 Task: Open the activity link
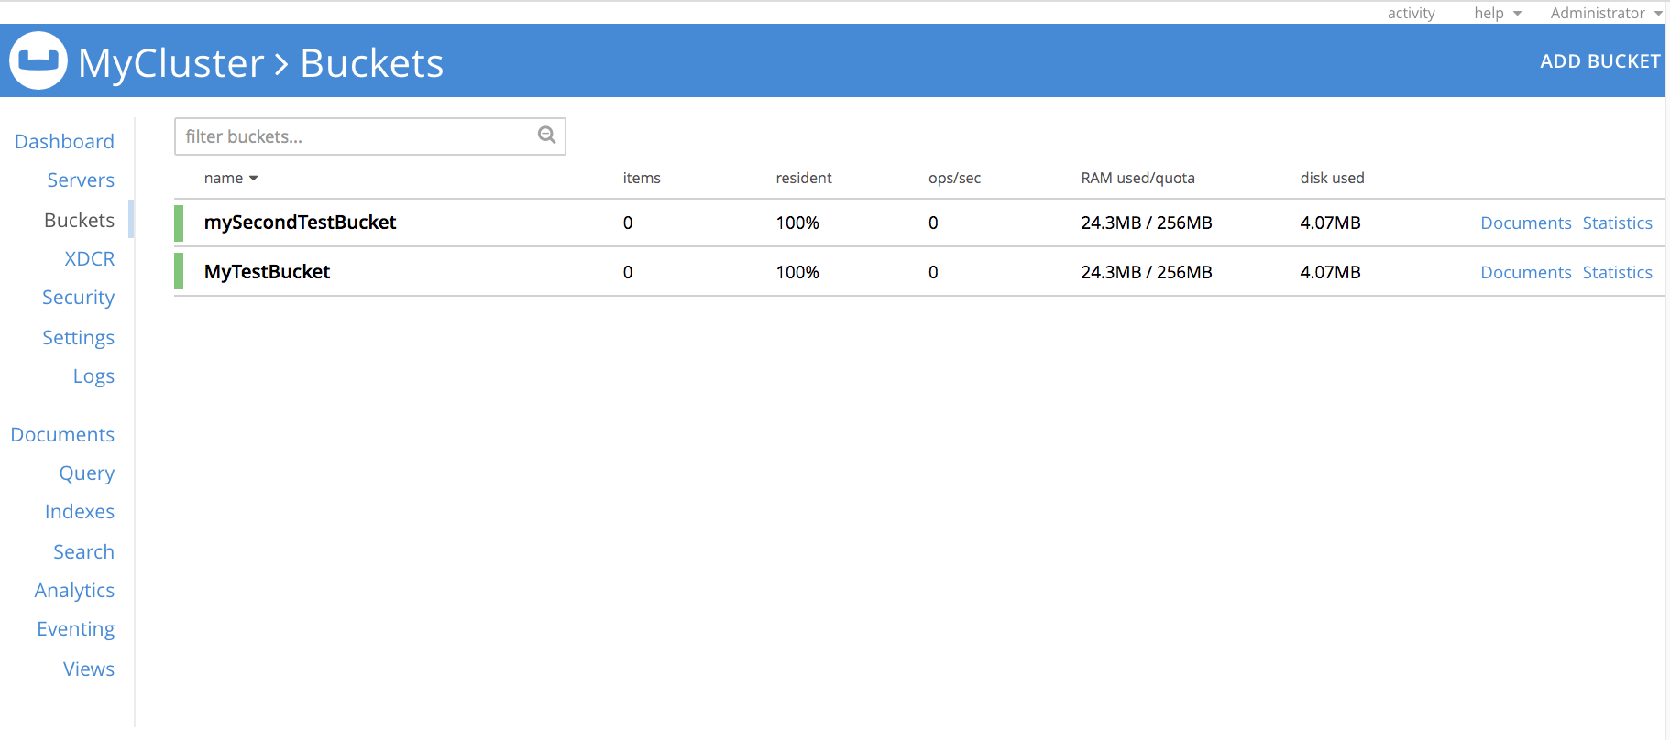pyautogui.click(x=1411, y=13)
